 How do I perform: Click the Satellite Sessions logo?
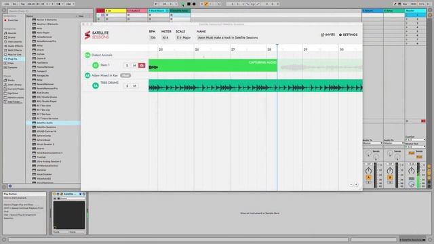point(96,35)
